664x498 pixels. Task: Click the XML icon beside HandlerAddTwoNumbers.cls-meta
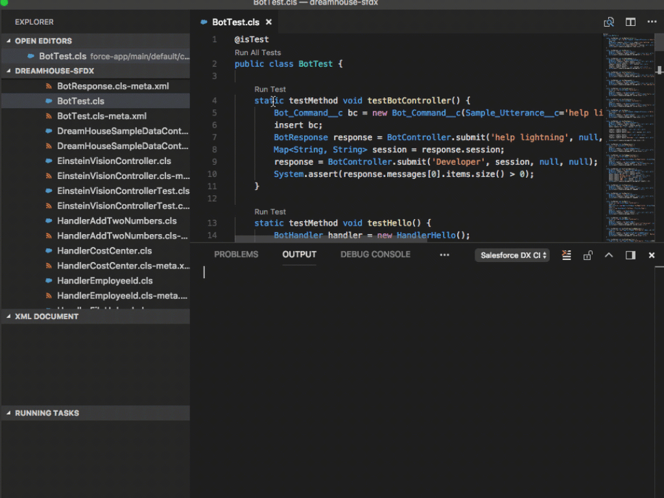tap(49, 236)
